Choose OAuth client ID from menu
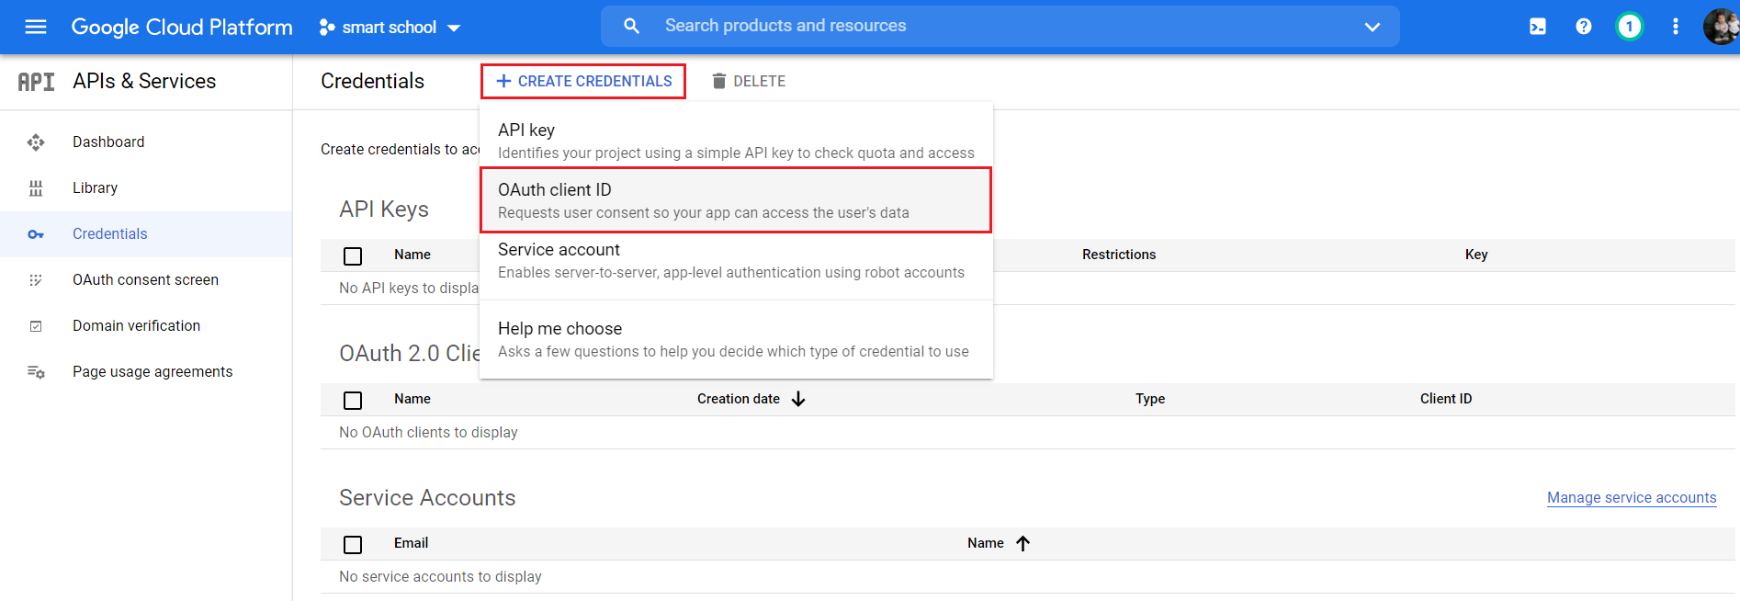 coord(735,199)
